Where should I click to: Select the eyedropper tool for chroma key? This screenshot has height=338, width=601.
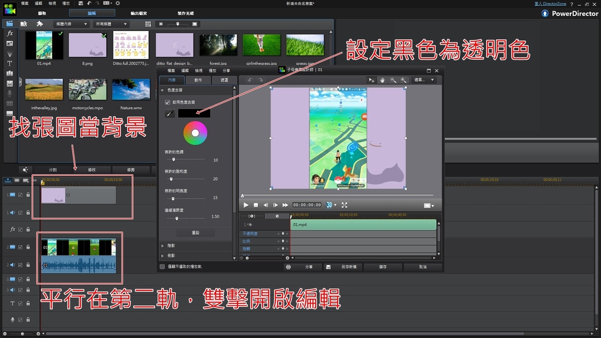[x=169, y=113]
